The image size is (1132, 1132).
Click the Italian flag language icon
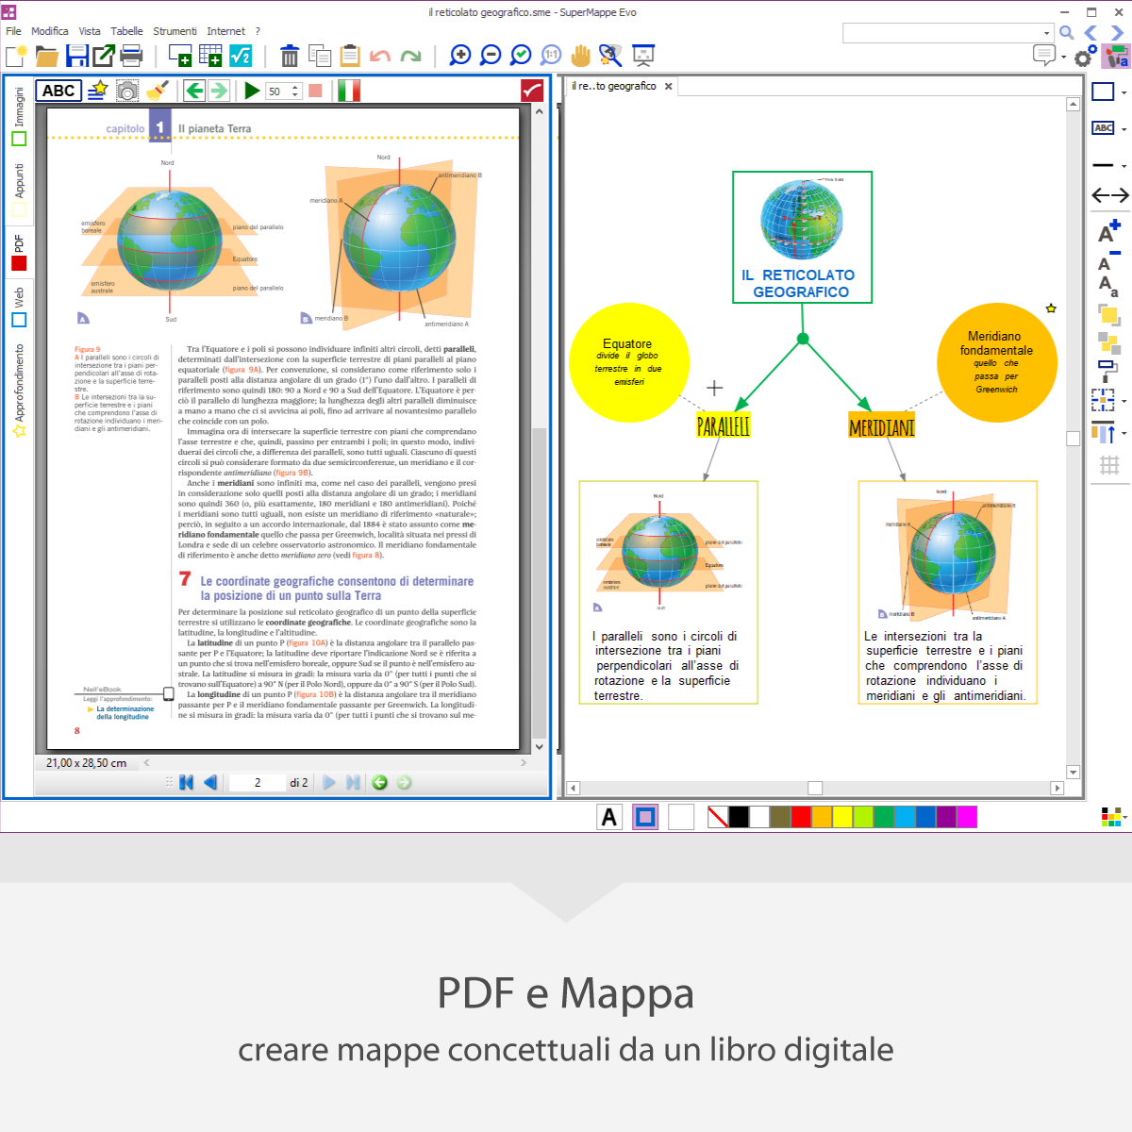pos(349,91)
